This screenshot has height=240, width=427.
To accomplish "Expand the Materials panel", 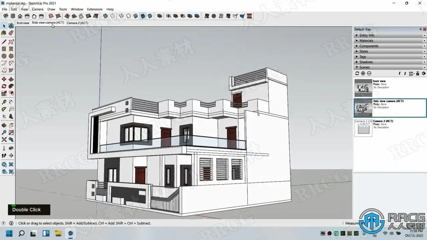I will pyautogui.click(x=389, y=41).
